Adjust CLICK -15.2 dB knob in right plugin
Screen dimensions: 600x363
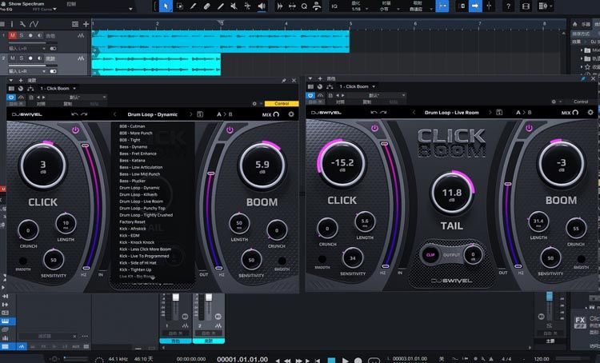point(342,163)
